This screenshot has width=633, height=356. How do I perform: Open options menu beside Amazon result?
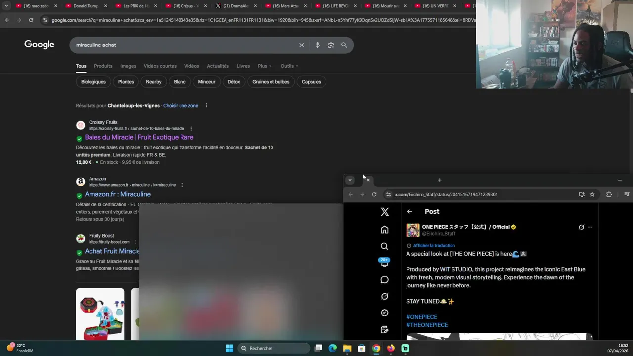coord(182,185)
